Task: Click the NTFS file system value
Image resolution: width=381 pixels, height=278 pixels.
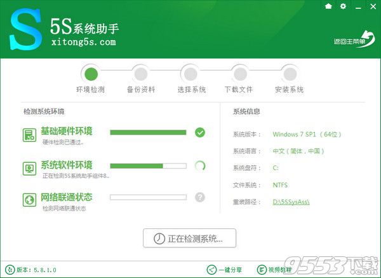Action: pyautogui.click(x=280, y=185)
